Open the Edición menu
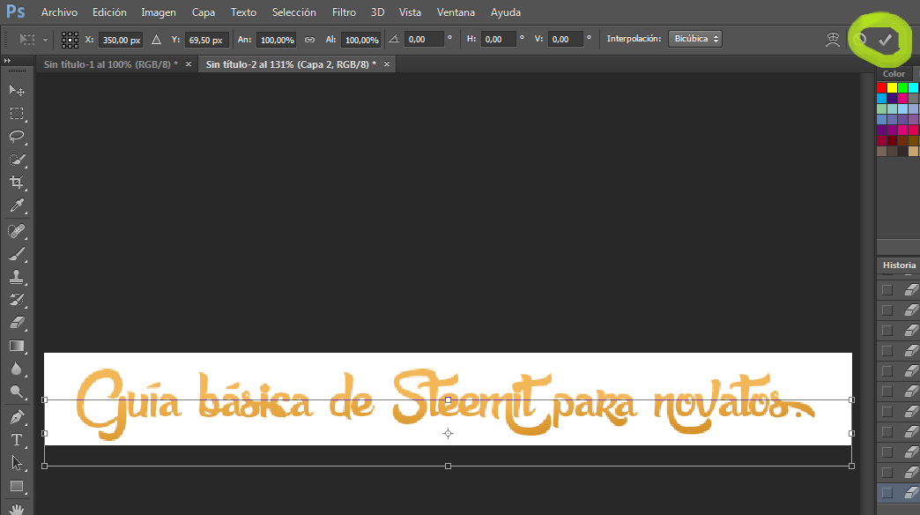This screenshot has height=515, width=920. click(109, 11)
